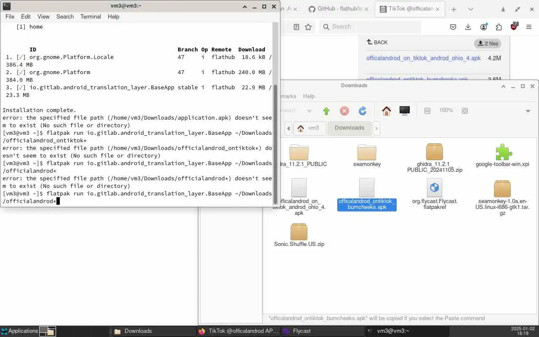The image size is (539, 337).
Task: Go to Home folder via house toolbar icon
Action: [387, 111]
